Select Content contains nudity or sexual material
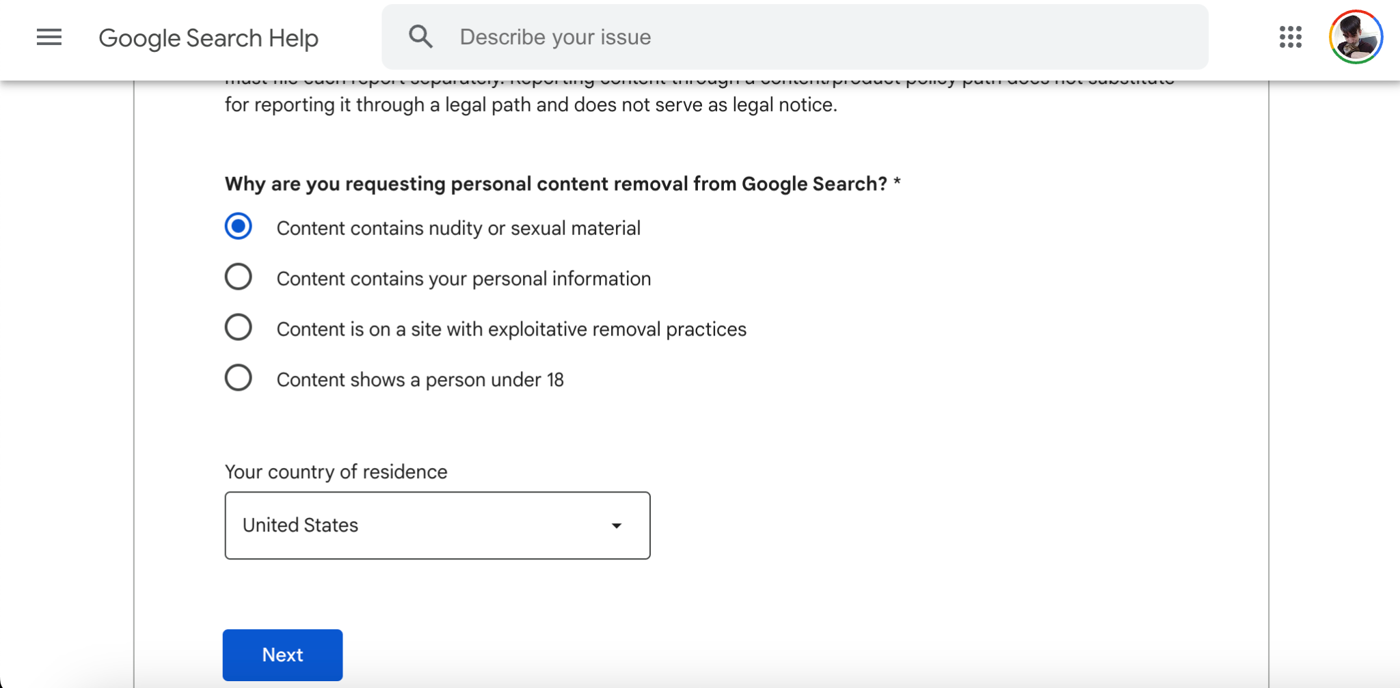Screen dimensions: 1400x688 pos(238,226)
